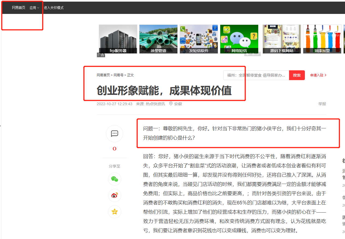Click the 举报 report link
This screenshot has width=345, height=239.
[x=322, y=104]
